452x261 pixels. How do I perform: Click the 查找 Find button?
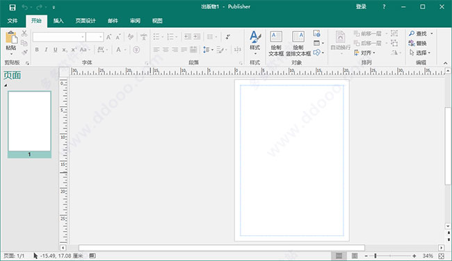(418, 34)
